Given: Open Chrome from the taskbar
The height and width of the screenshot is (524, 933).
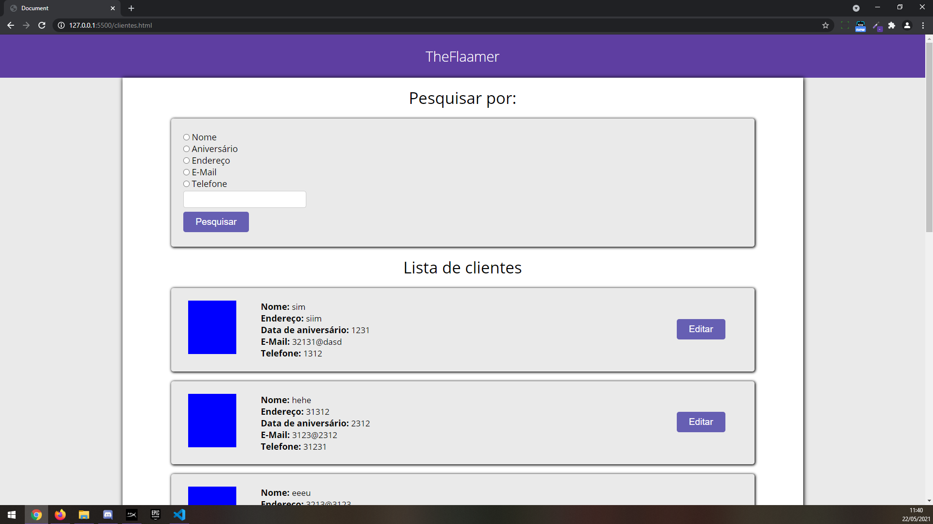Looking at the screenshot, I should (x=36, y=515).
